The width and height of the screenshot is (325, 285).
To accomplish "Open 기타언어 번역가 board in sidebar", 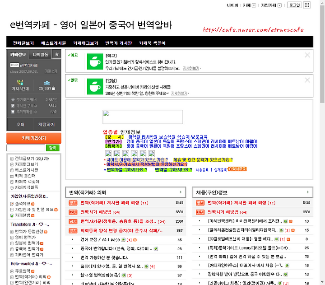I will 29,255.
